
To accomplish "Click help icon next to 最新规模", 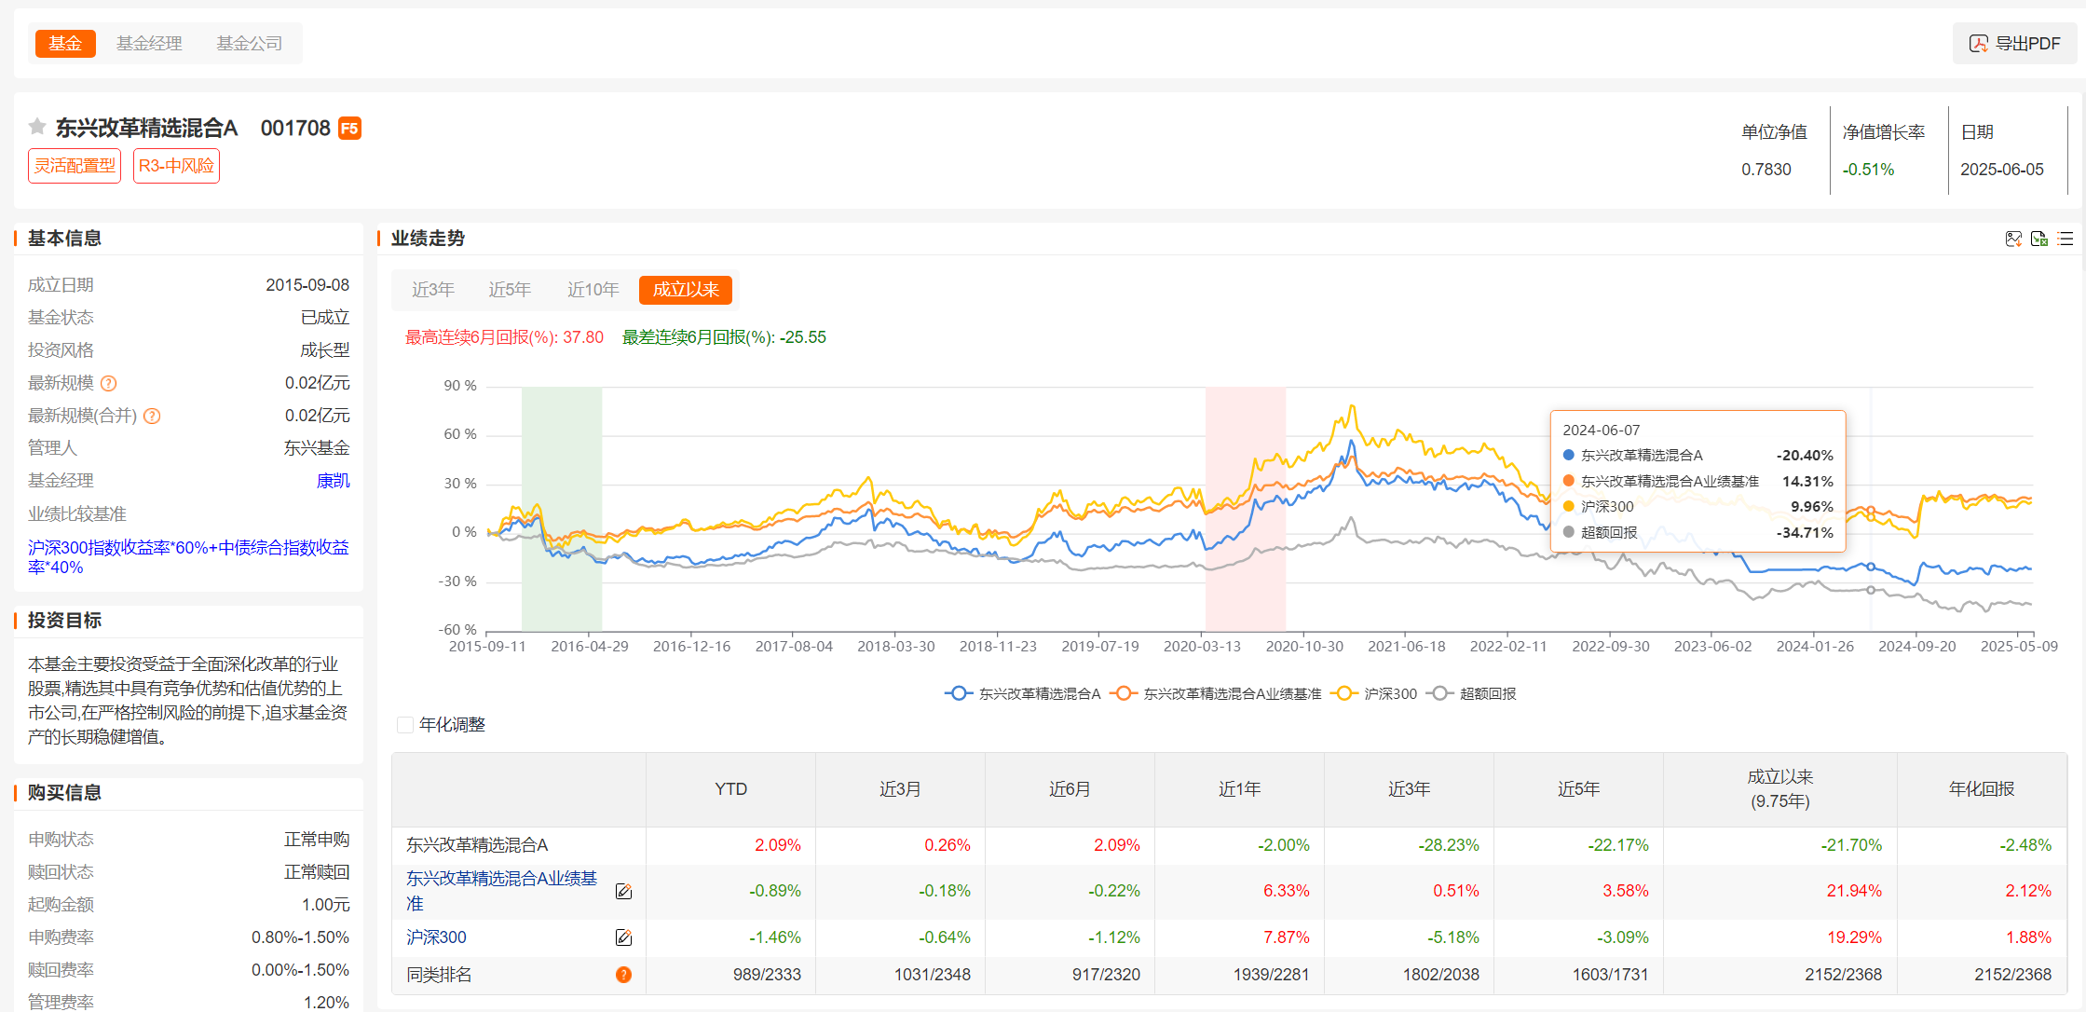I will point(109,383).
